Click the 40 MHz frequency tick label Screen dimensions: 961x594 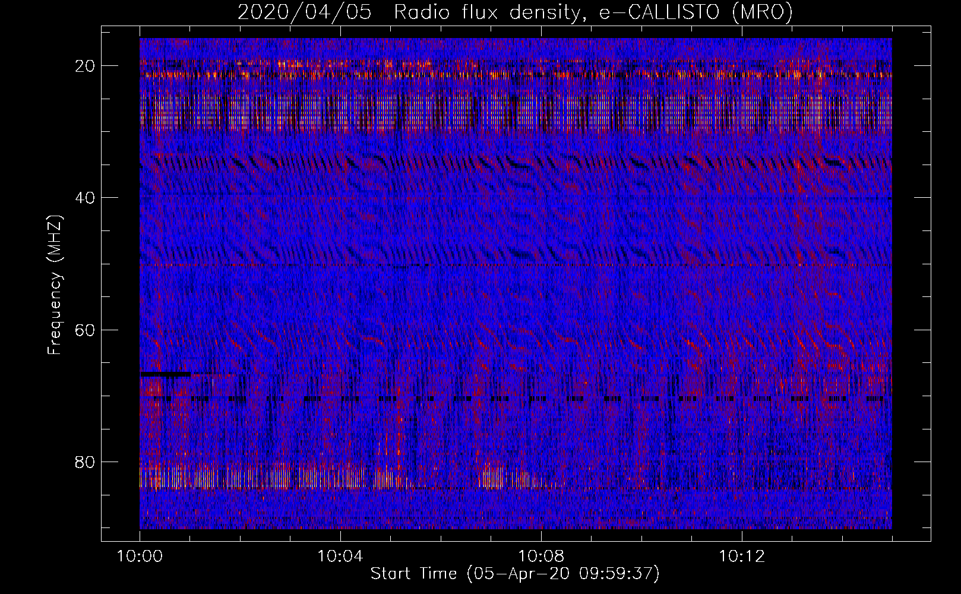(x=86, y=198)
